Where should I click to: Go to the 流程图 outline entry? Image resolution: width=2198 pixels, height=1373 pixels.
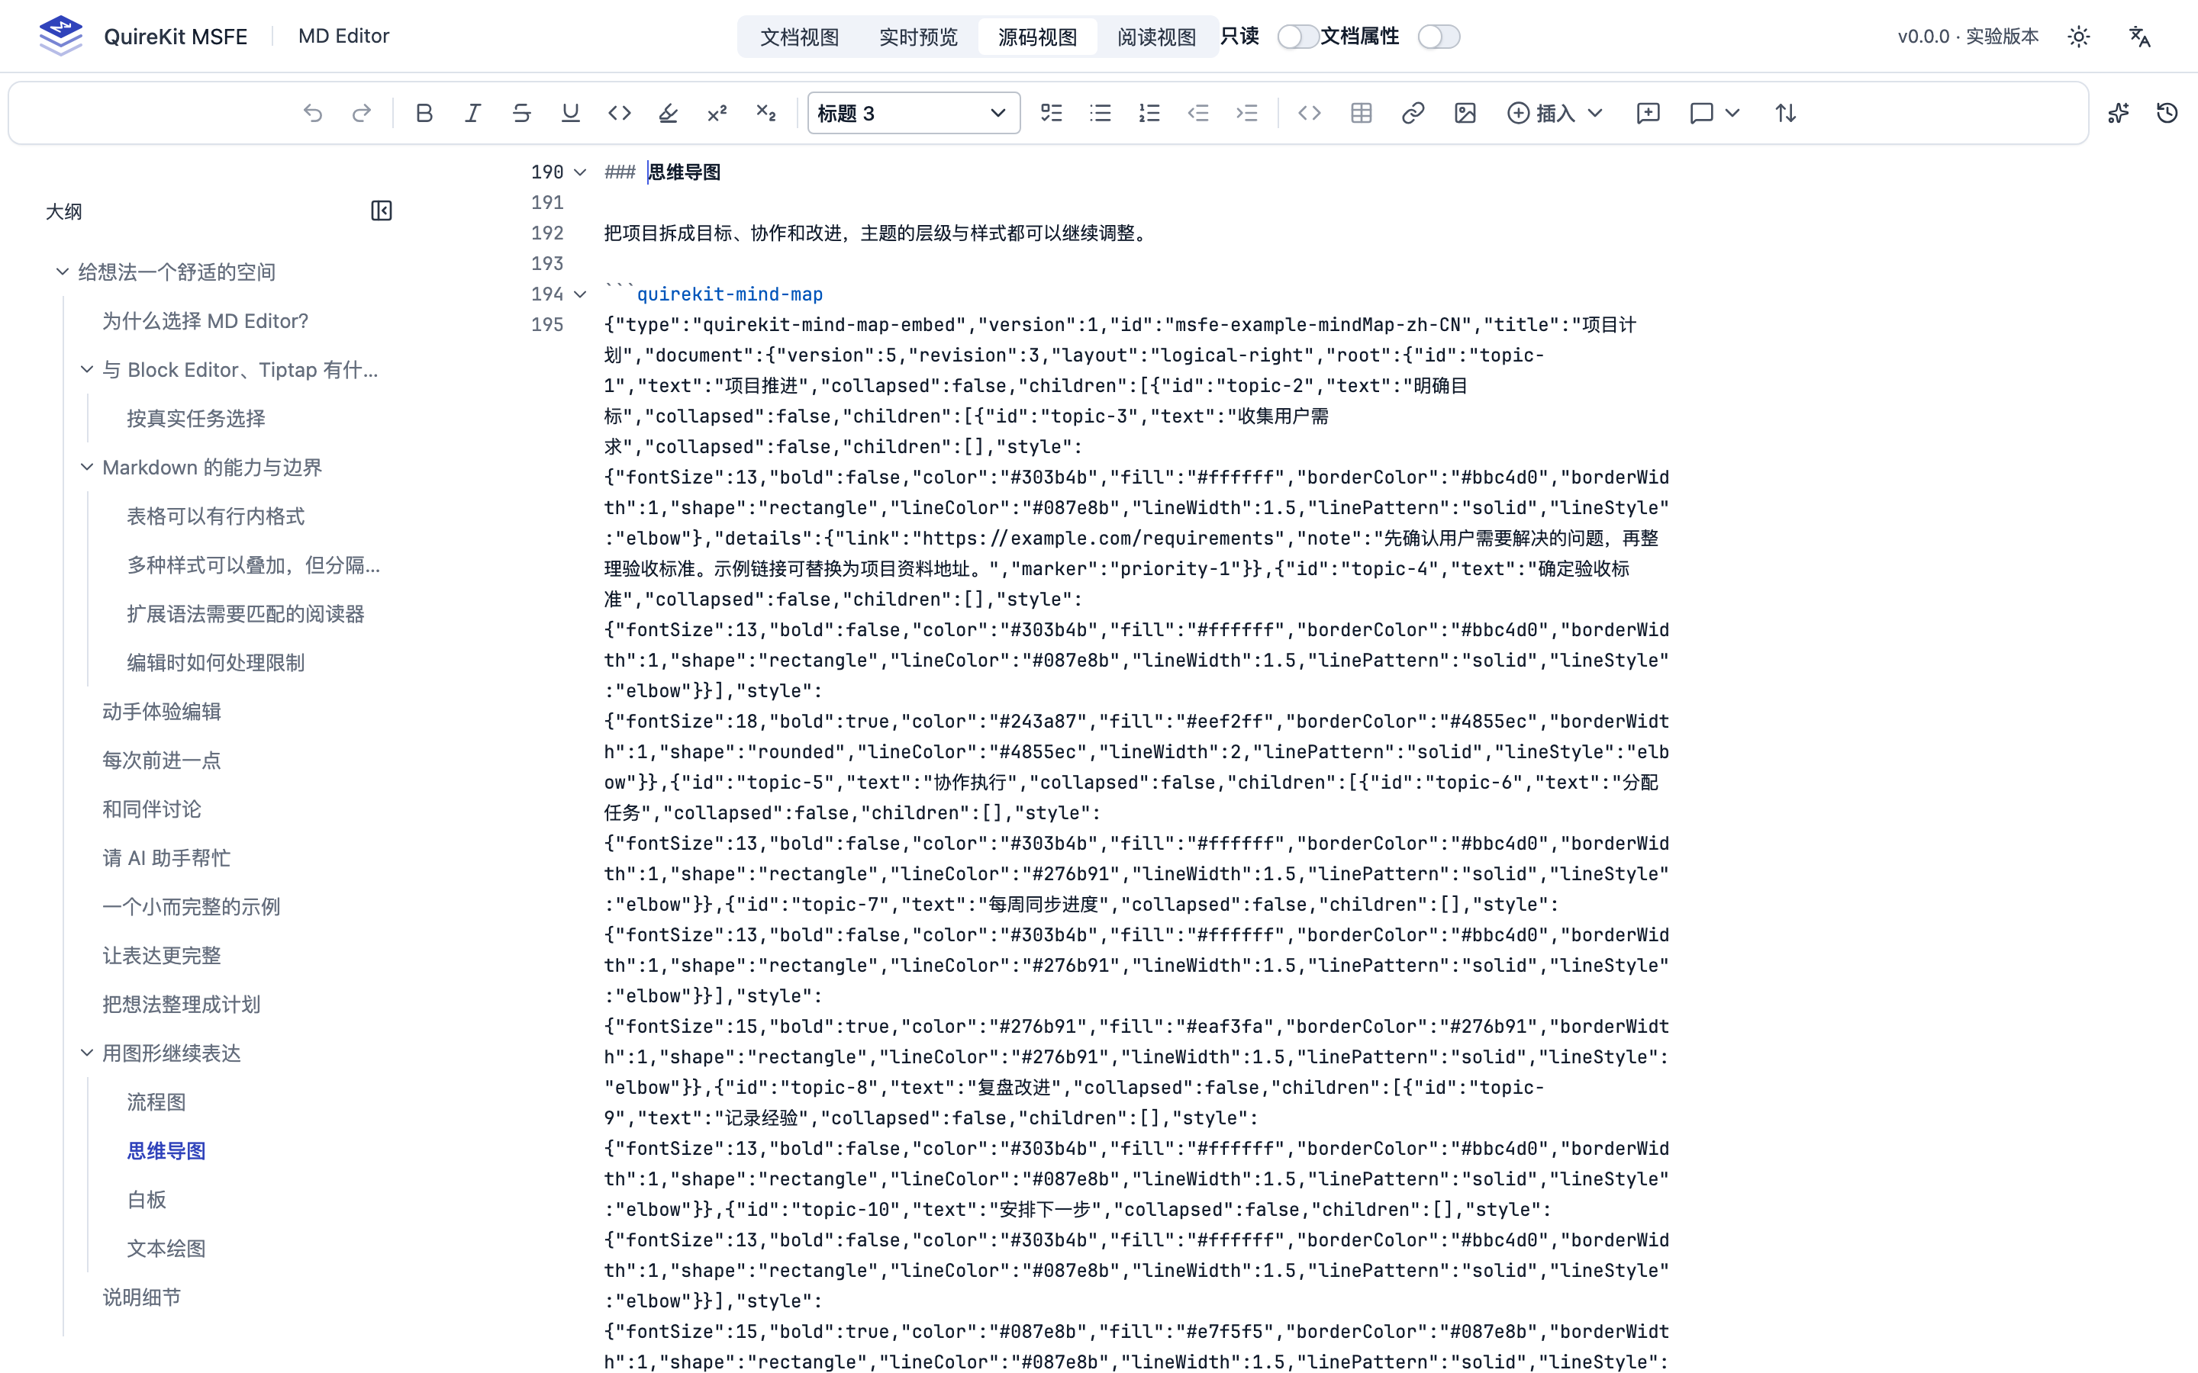[x=156, y=1101]
